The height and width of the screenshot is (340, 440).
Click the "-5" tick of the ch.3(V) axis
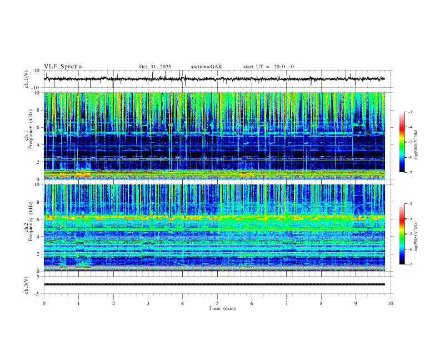pos(38,294)
